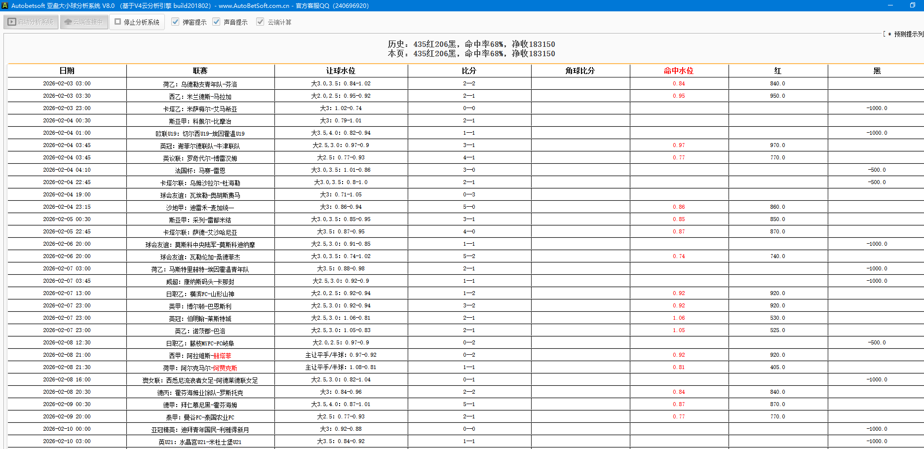Click the cloud icon on 云端连接中
Image resolution: width=924 pixels, height=449 pixels.
[x=68, y=22]
